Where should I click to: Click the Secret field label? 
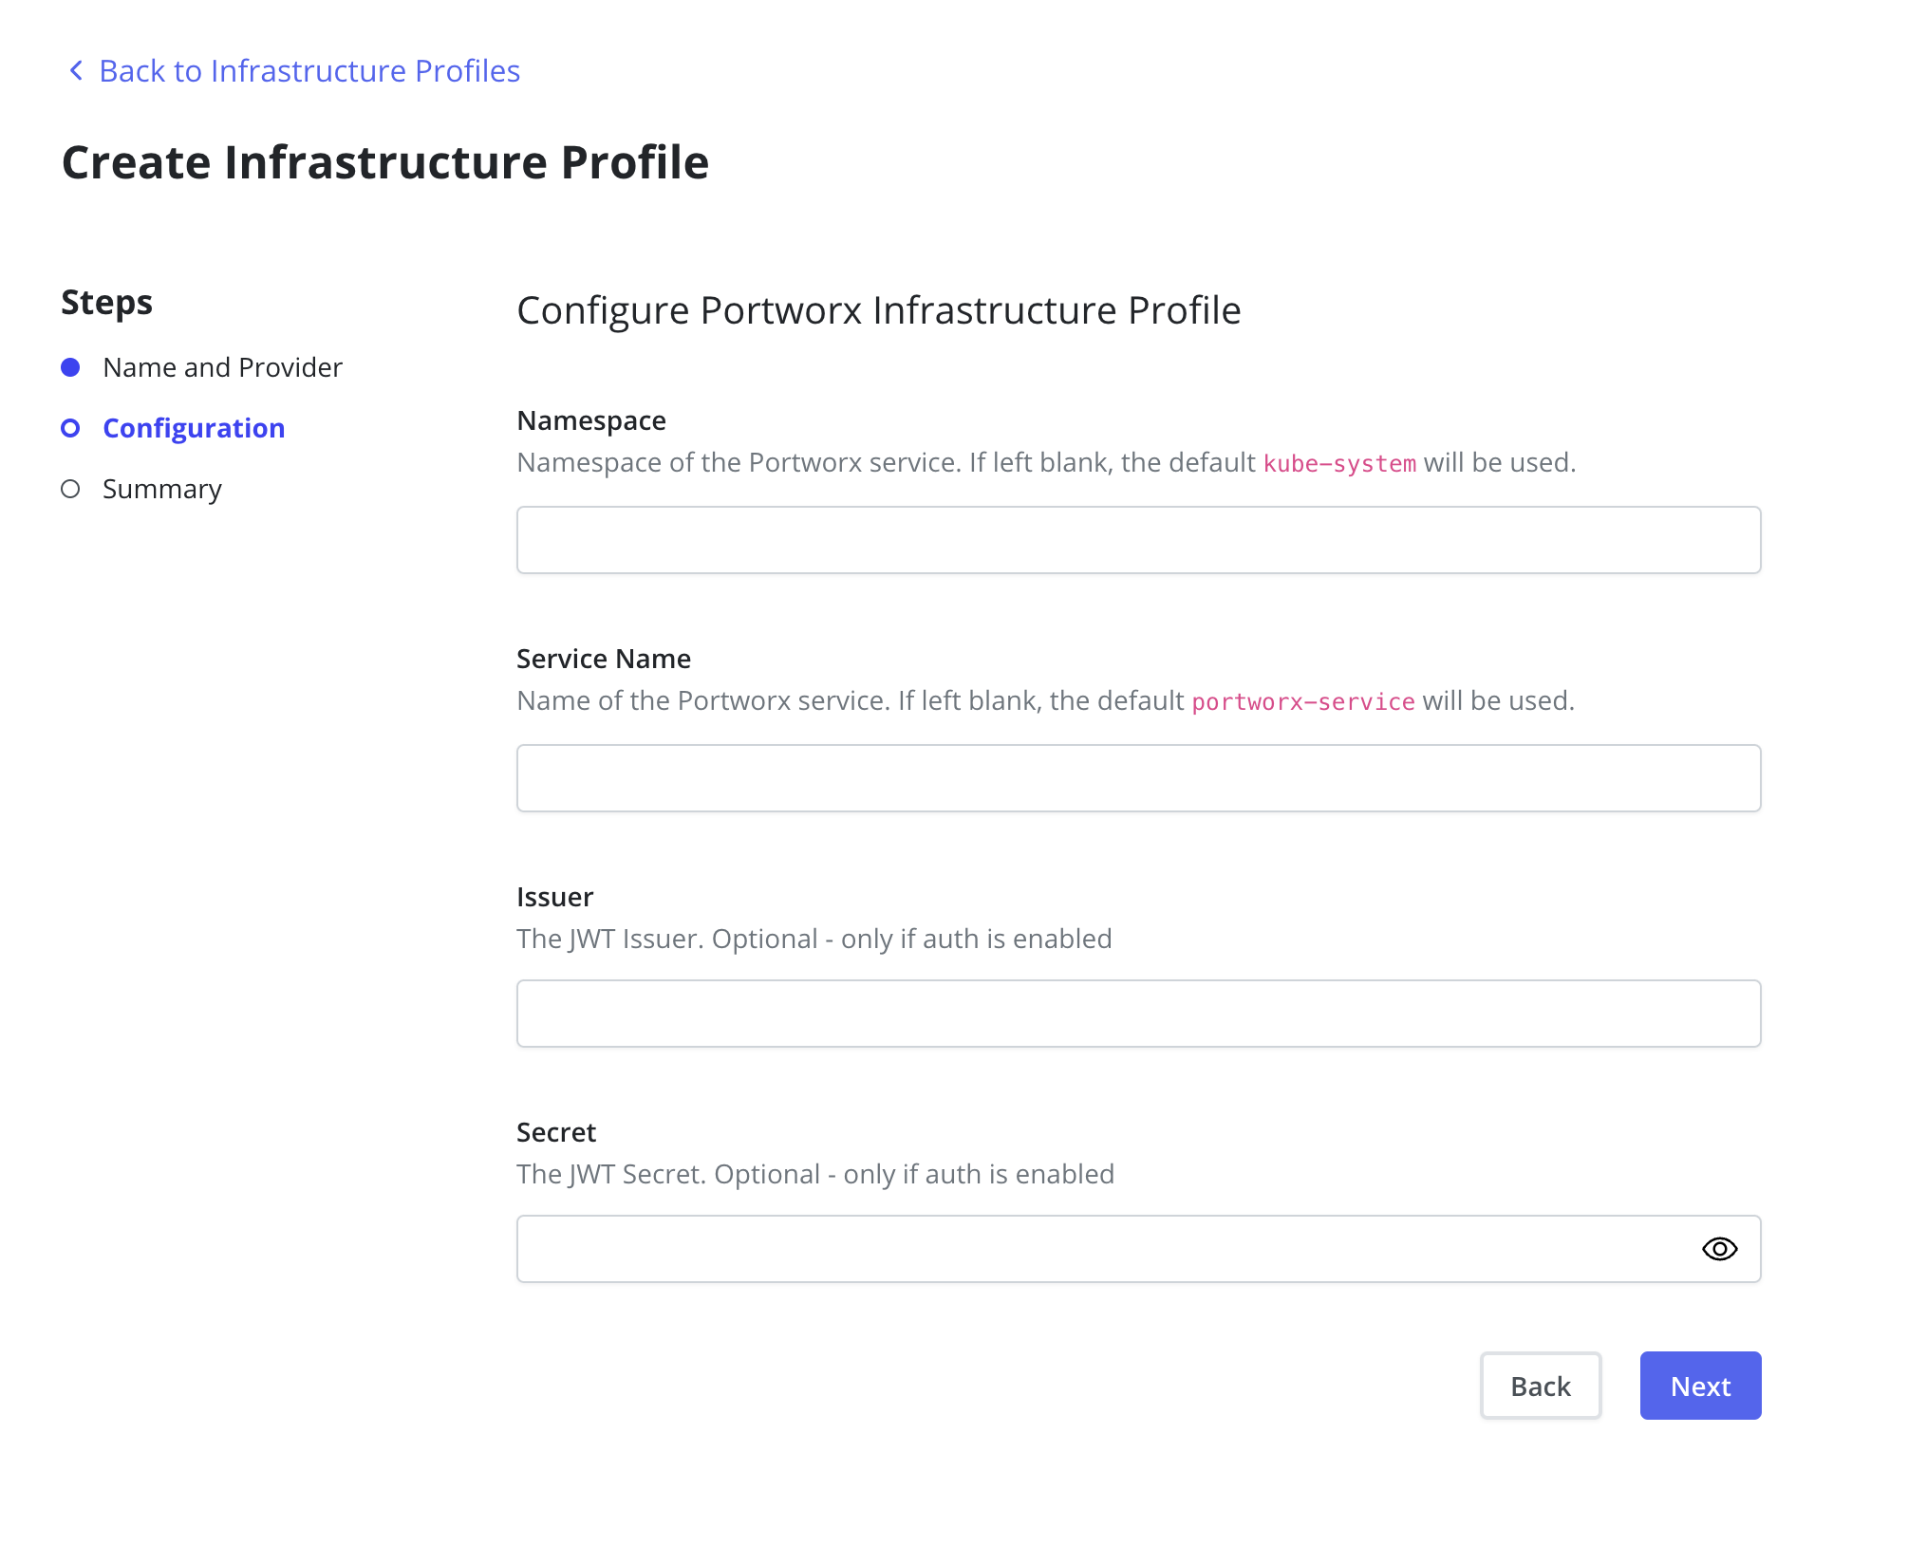[x=556, y=1132]
